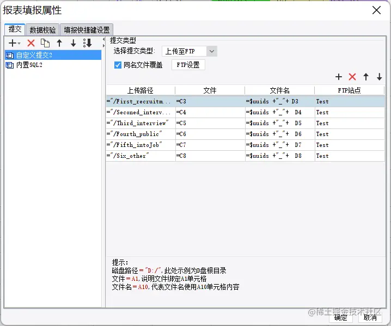Expand left panel with splitter right arrow
This screenshot has width=391, height=326.
(103, 46)
